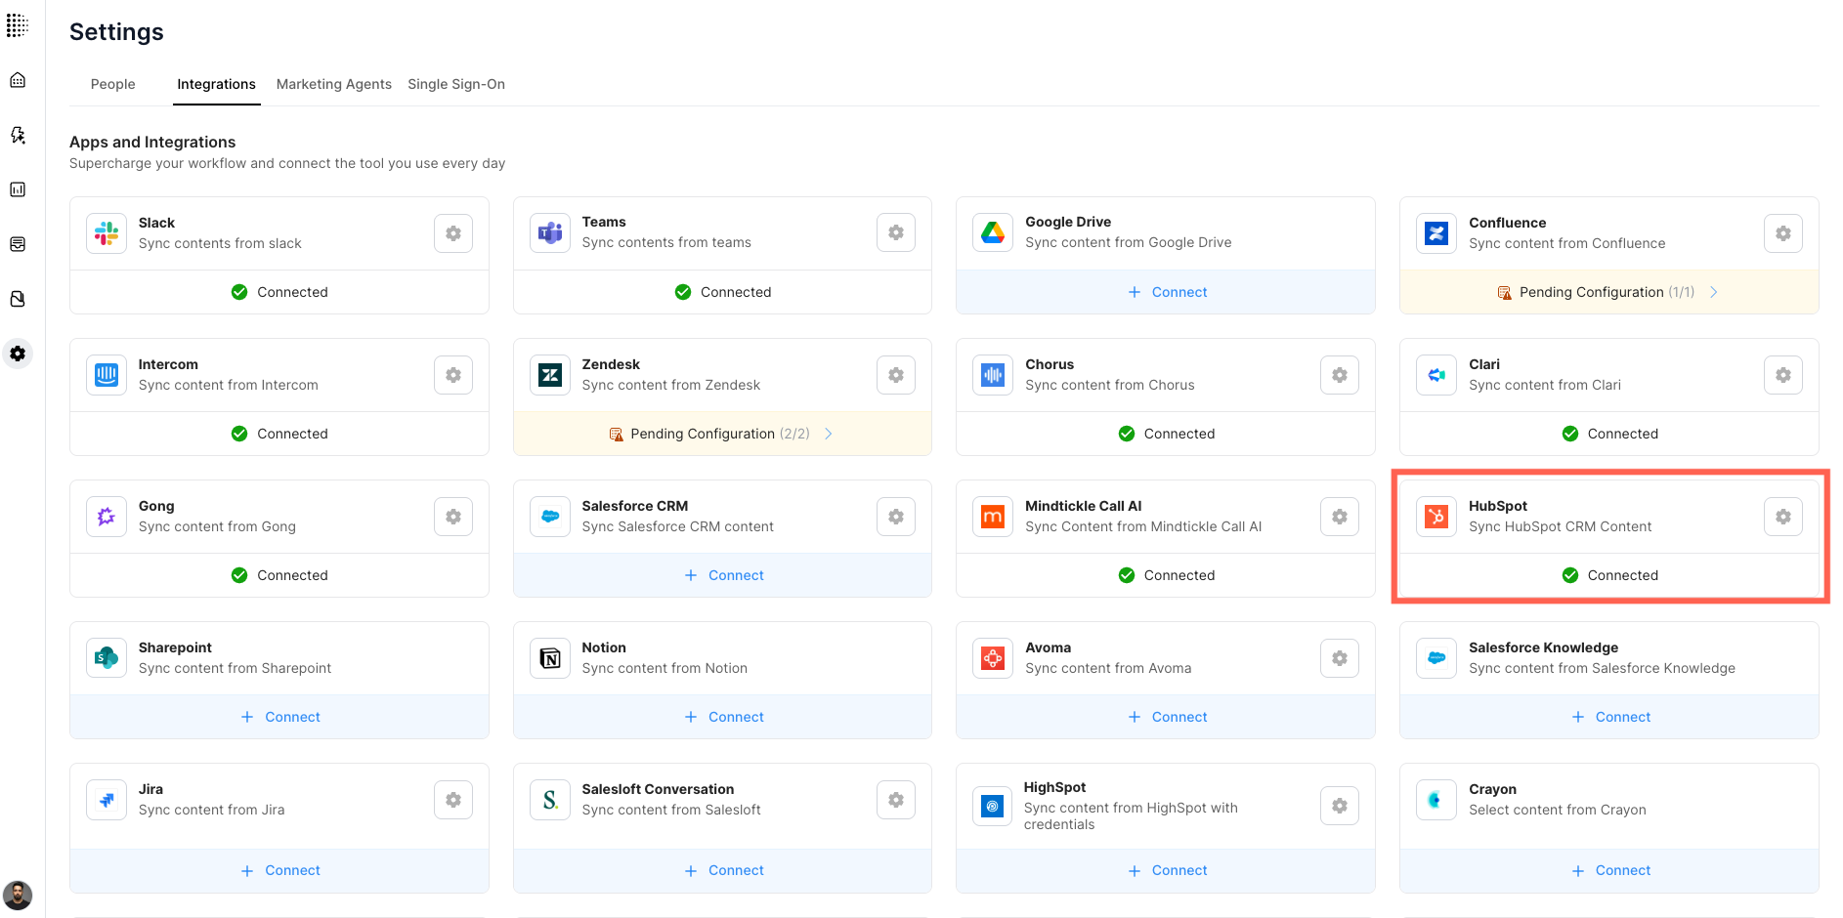
Task: Connect the Google Drive integration
Action: tap(1166, 292)
